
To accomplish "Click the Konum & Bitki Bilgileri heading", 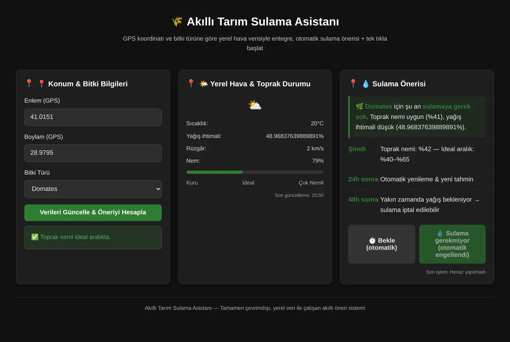I will click(x=88, y=84).
